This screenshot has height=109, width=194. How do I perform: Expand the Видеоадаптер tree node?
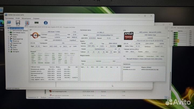[9, 39]
